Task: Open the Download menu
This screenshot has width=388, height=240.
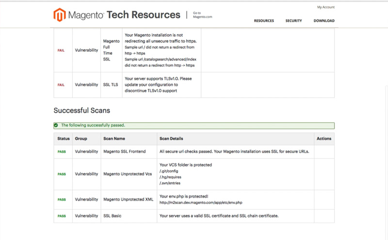Action: click(x=324, y=21)
